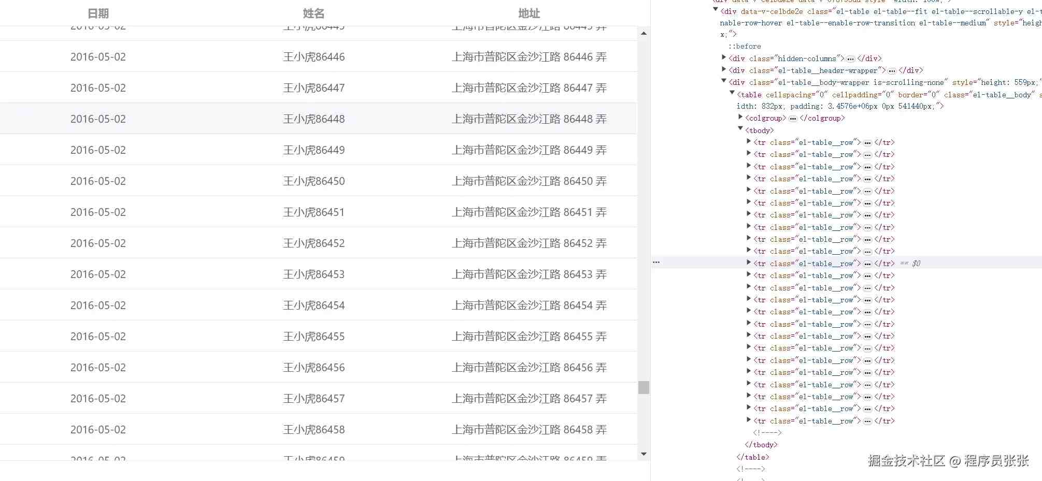
Task: Click the three-dot gutter icon beside selected row
Action: tap(656, 263)
